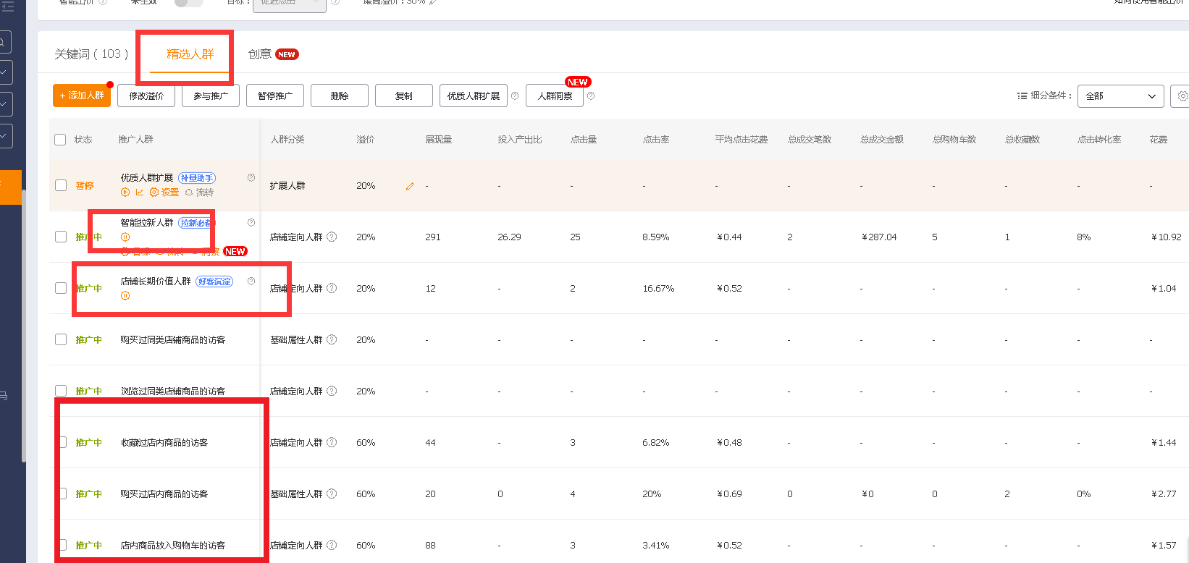
Task: Click the orange 添加人群 button
Action: click(x=82, y=96)
